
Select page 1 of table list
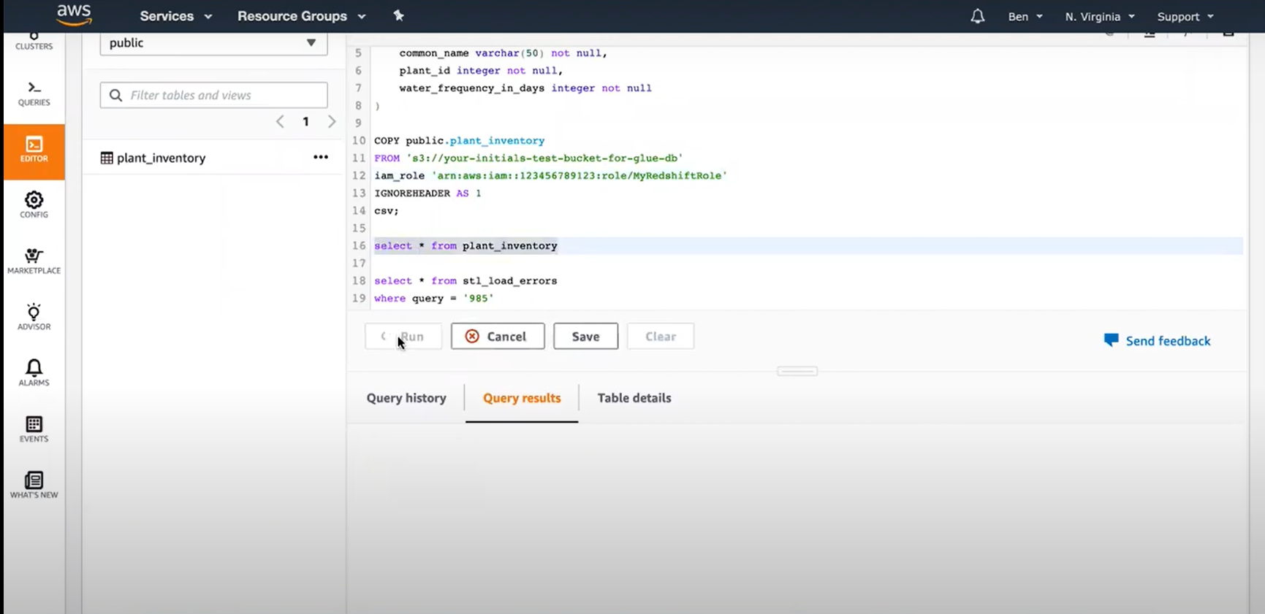tap(305, 122)
